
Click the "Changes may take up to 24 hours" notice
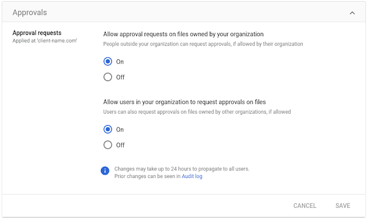[x=182, y=169]
